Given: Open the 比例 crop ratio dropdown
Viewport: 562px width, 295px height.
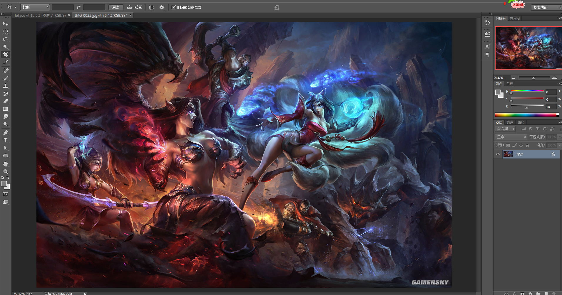Looking at the screenshot, I should pyautogui.click(x=35, y=7).
